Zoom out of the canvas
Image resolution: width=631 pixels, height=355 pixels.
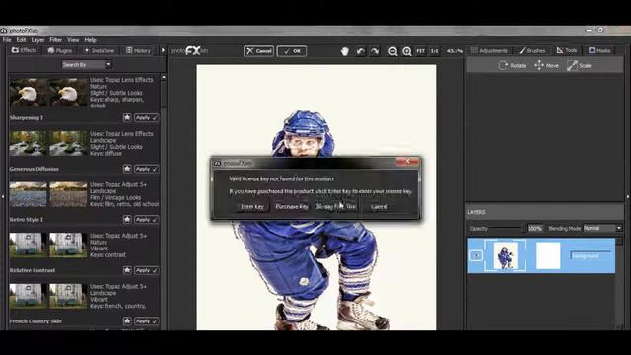coord(392,51)
